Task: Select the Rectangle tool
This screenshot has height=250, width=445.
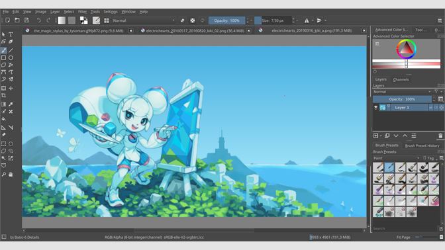Action: click(x=3, y=58)
